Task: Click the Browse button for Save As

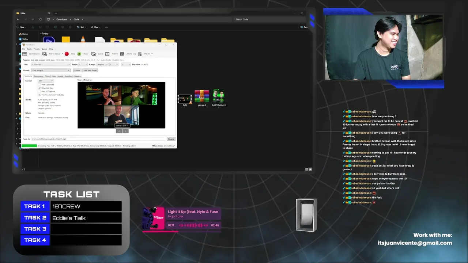Action: point(171,139)
